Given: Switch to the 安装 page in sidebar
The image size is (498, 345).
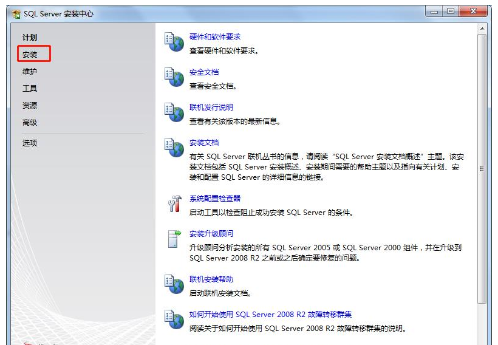Looking at the screenshot, I should pos(30,55).
